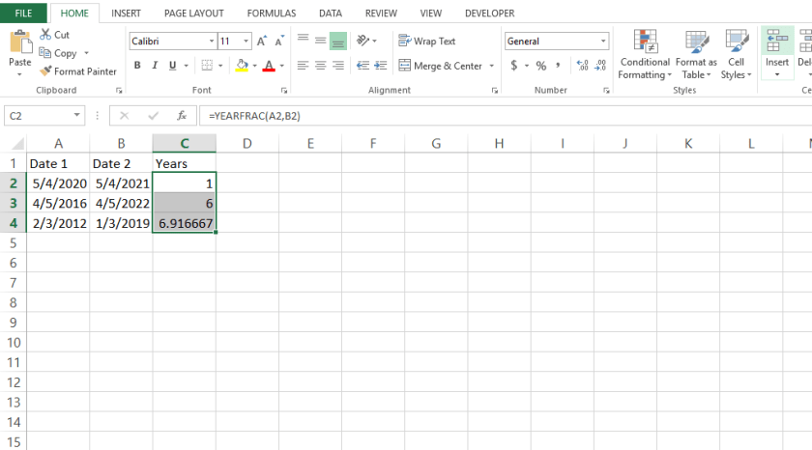The height and width of the screenshot is (450, 812).
Task: Open Font dialog launcher
Action: [x=284, y=91]
